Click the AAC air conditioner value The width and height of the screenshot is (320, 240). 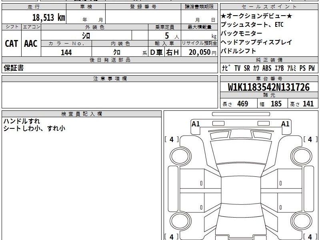click(x=31, y=44)
